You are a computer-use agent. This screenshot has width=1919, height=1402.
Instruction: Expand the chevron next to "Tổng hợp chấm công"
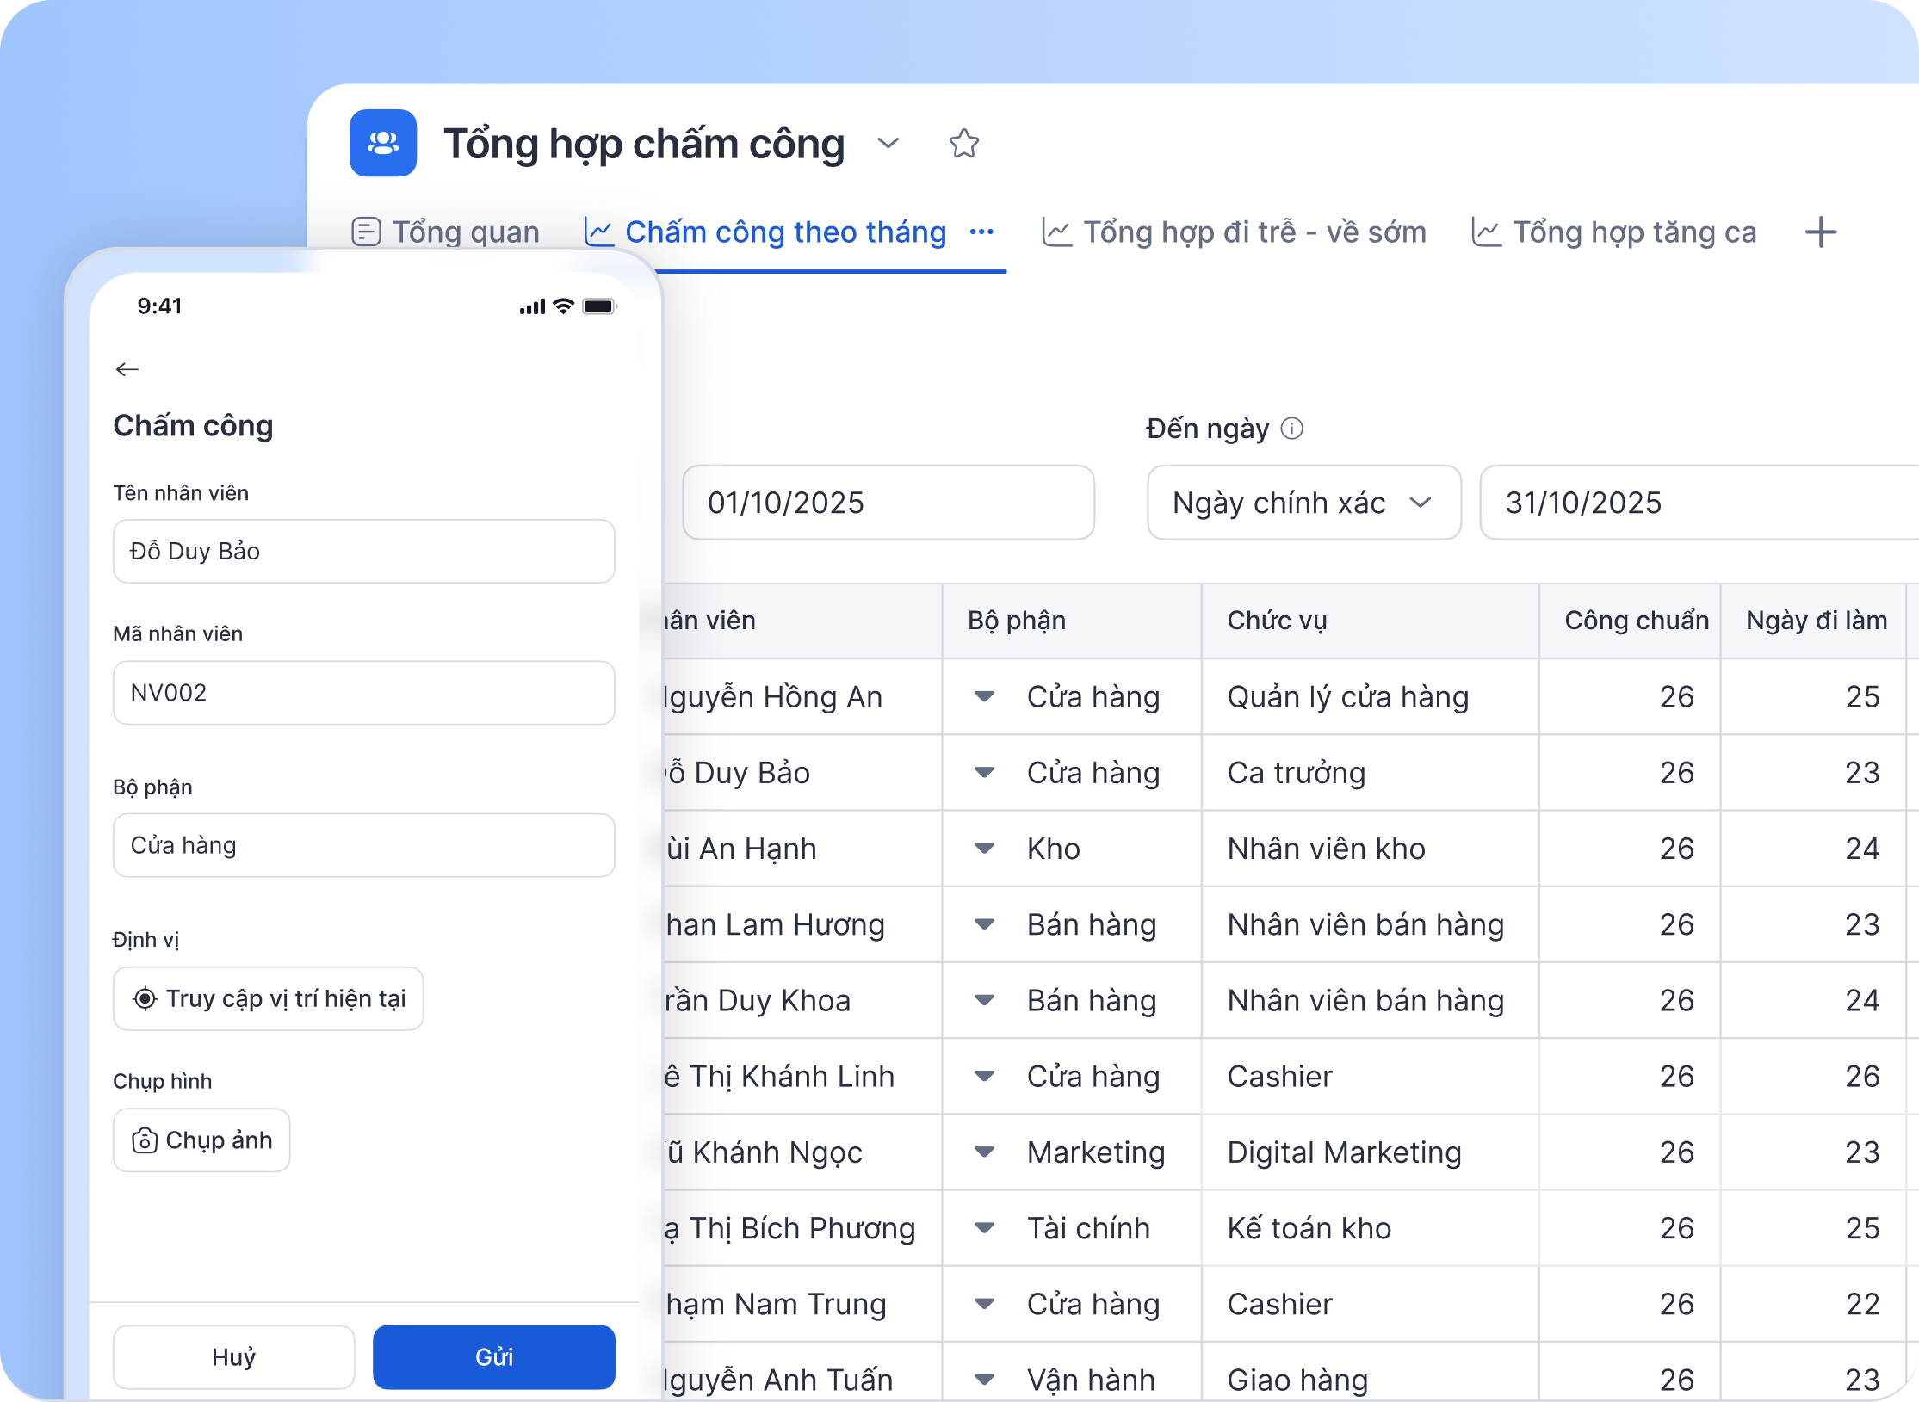(x=888, y=145)
